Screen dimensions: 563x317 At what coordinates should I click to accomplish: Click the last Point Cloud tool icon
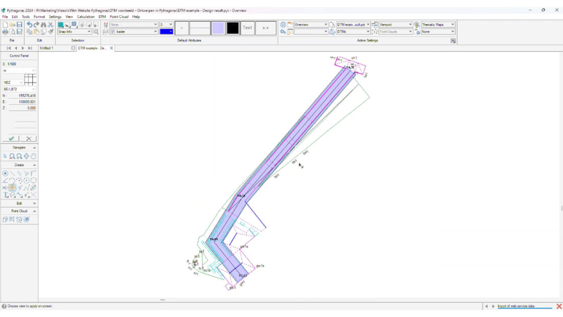[27, 219]
